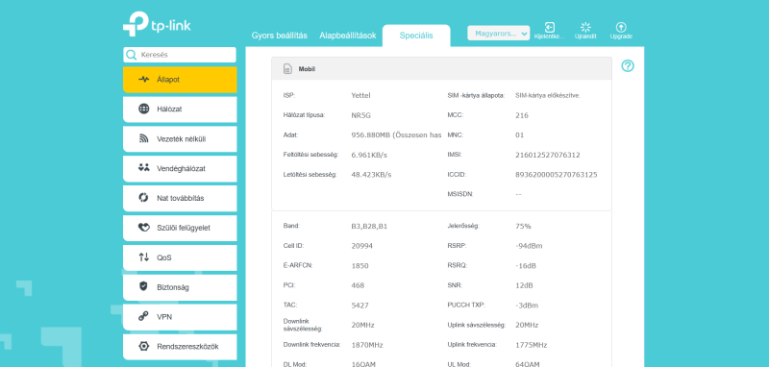Click the SNR value 12dB
This screenshot has height=367, width=769.
[524, 285]
